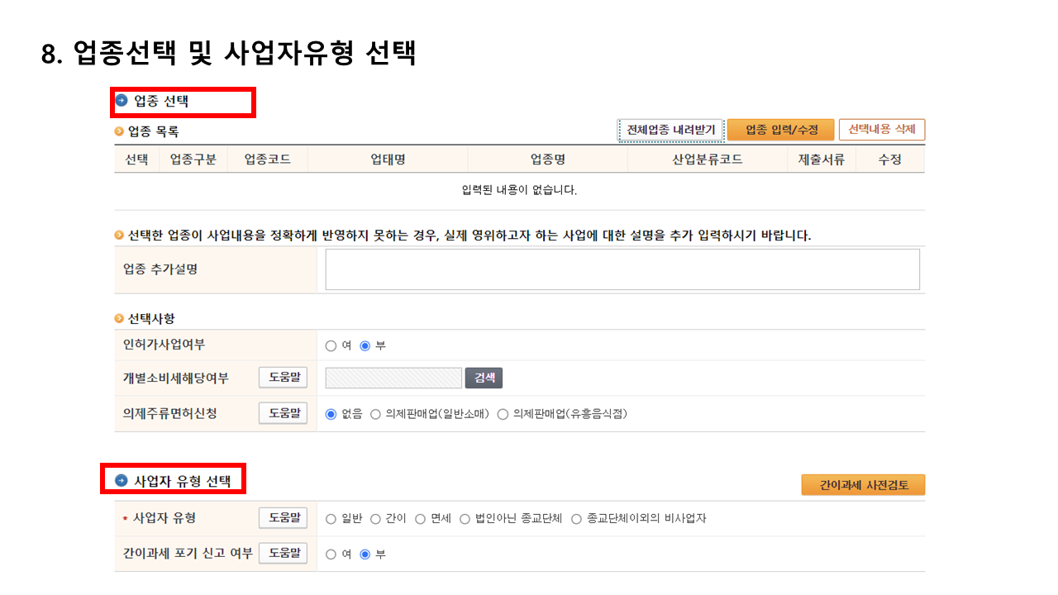Click the 업종 입력/수정 button
Viewport: 1058px width, 595px height.
[780, 130]
